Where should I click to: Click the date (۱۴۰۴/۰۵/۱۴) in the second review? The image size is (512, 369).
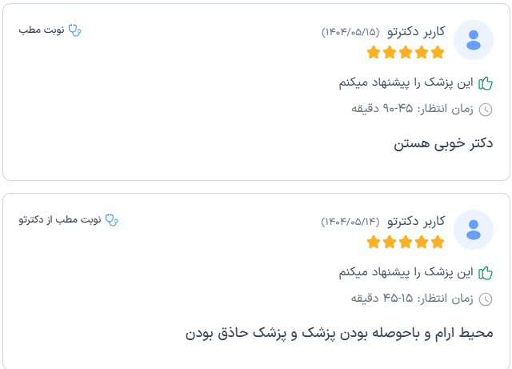tap(350, 222)
